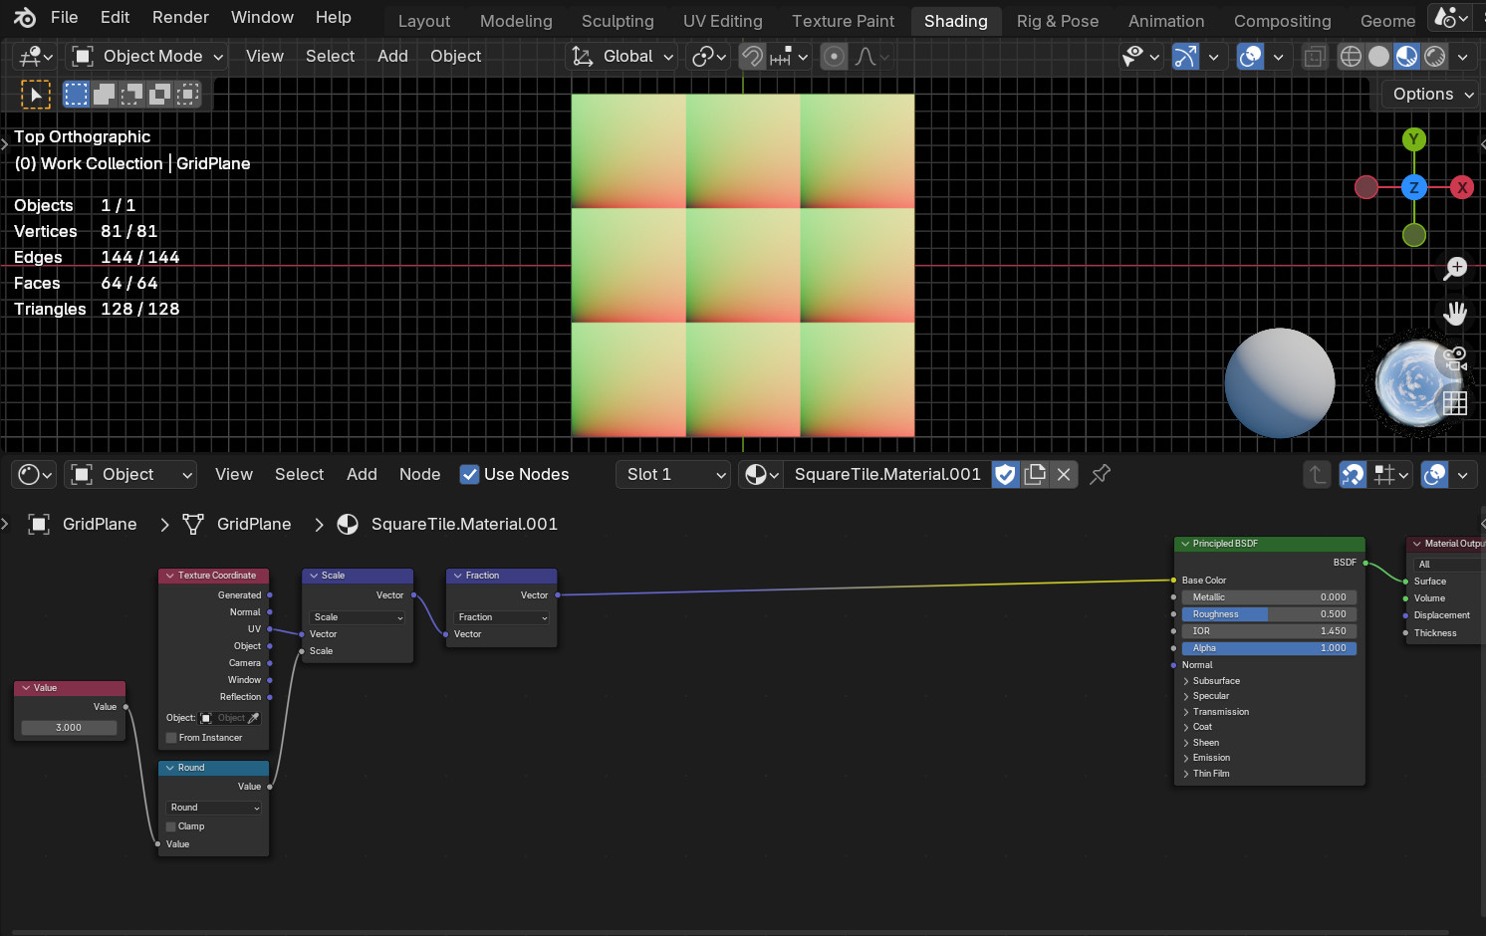Open Fraction operation dropdown on node
This screenshot has height=936, width=1486.
point(502,617)
